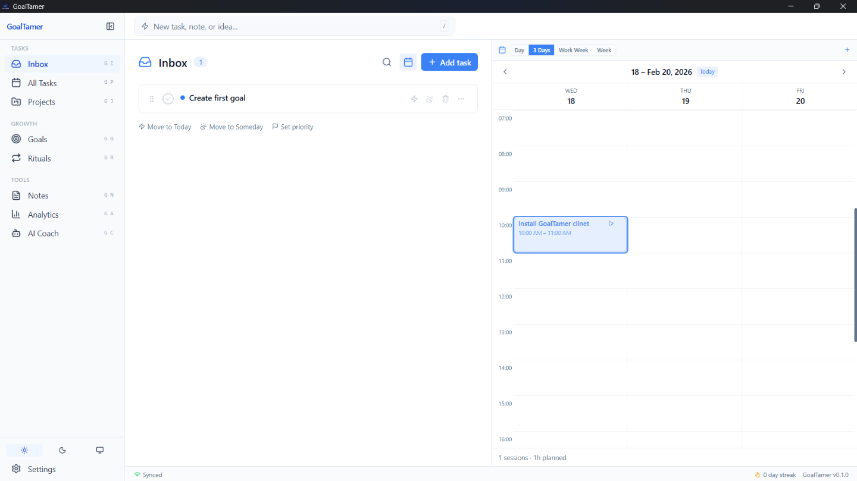Click GoalTamer v0.1.0 version text

(825, 474)
